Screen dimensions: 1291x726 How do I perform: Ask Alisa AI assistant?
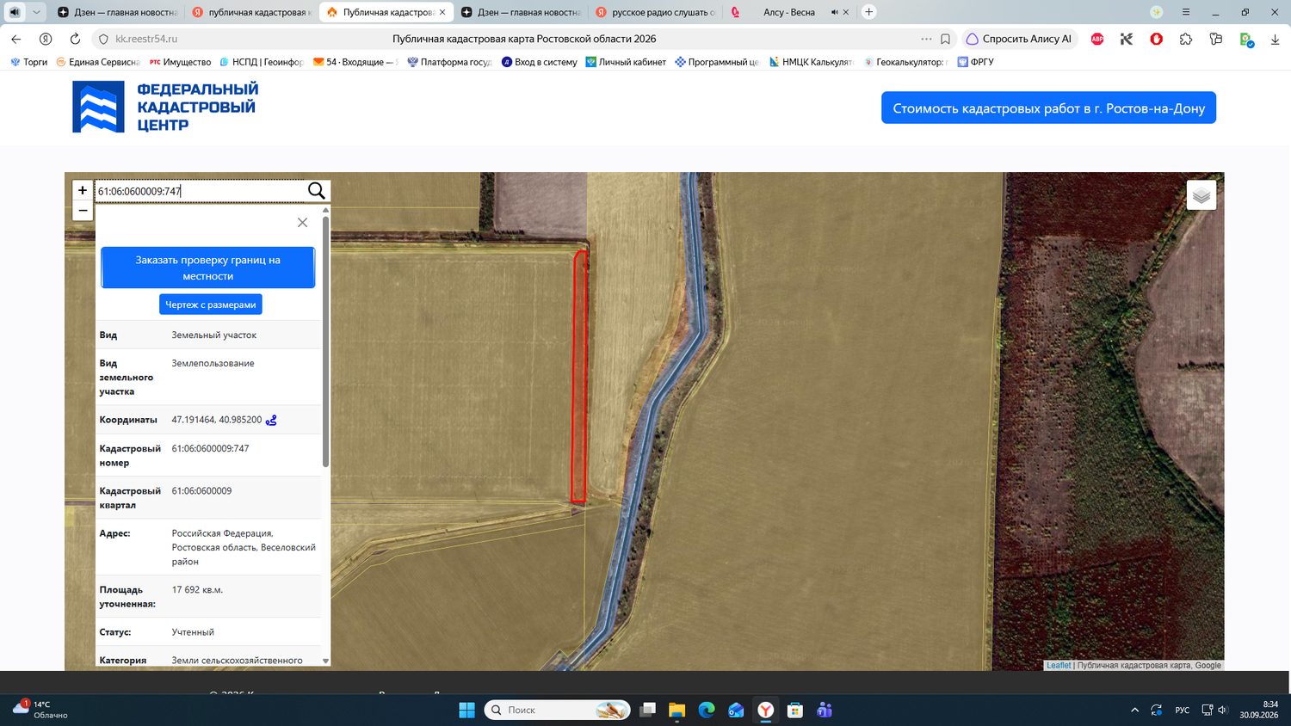(x=1020, y=39)
